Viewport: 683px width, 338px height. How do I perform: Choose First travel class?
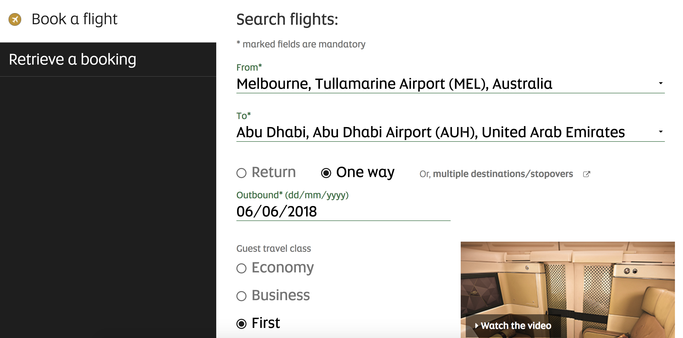(x=241, y=324)
